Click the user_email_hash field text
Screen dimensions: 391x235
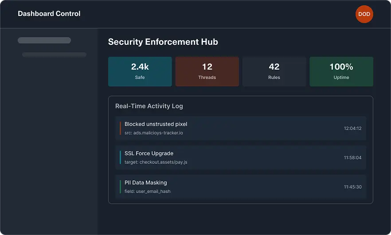pos(147,192)
